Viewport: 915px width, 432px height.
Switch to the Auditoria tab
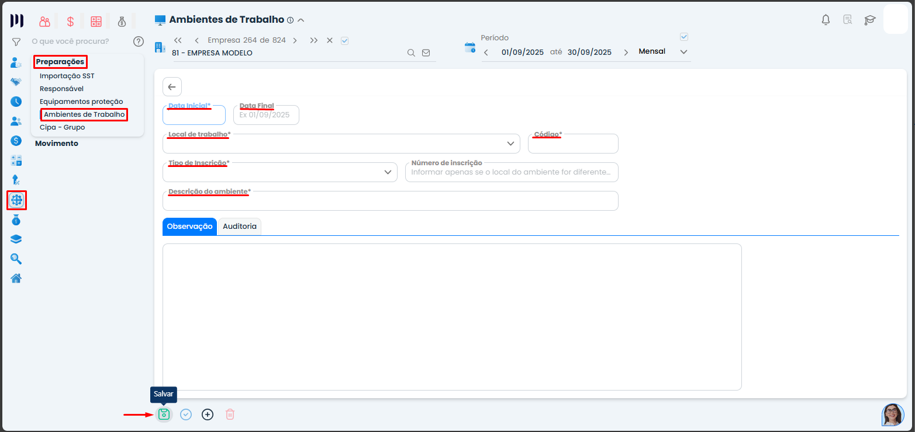click(x=239, y=226)
